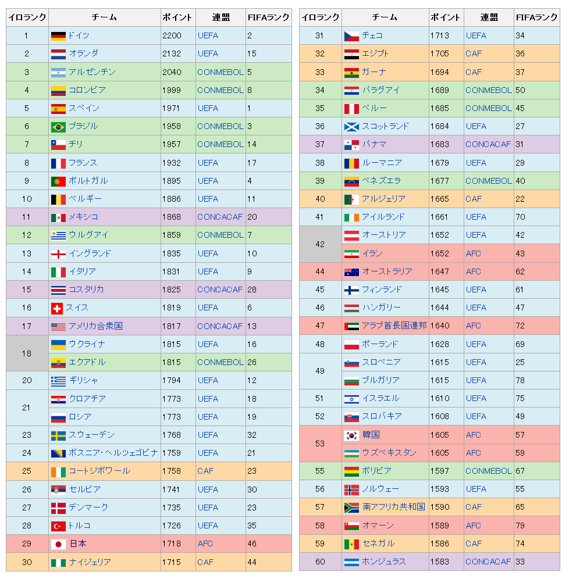Click the Chile flag beside チリ
The width and height of the screenshot is (569, 579).
[58, 145]
